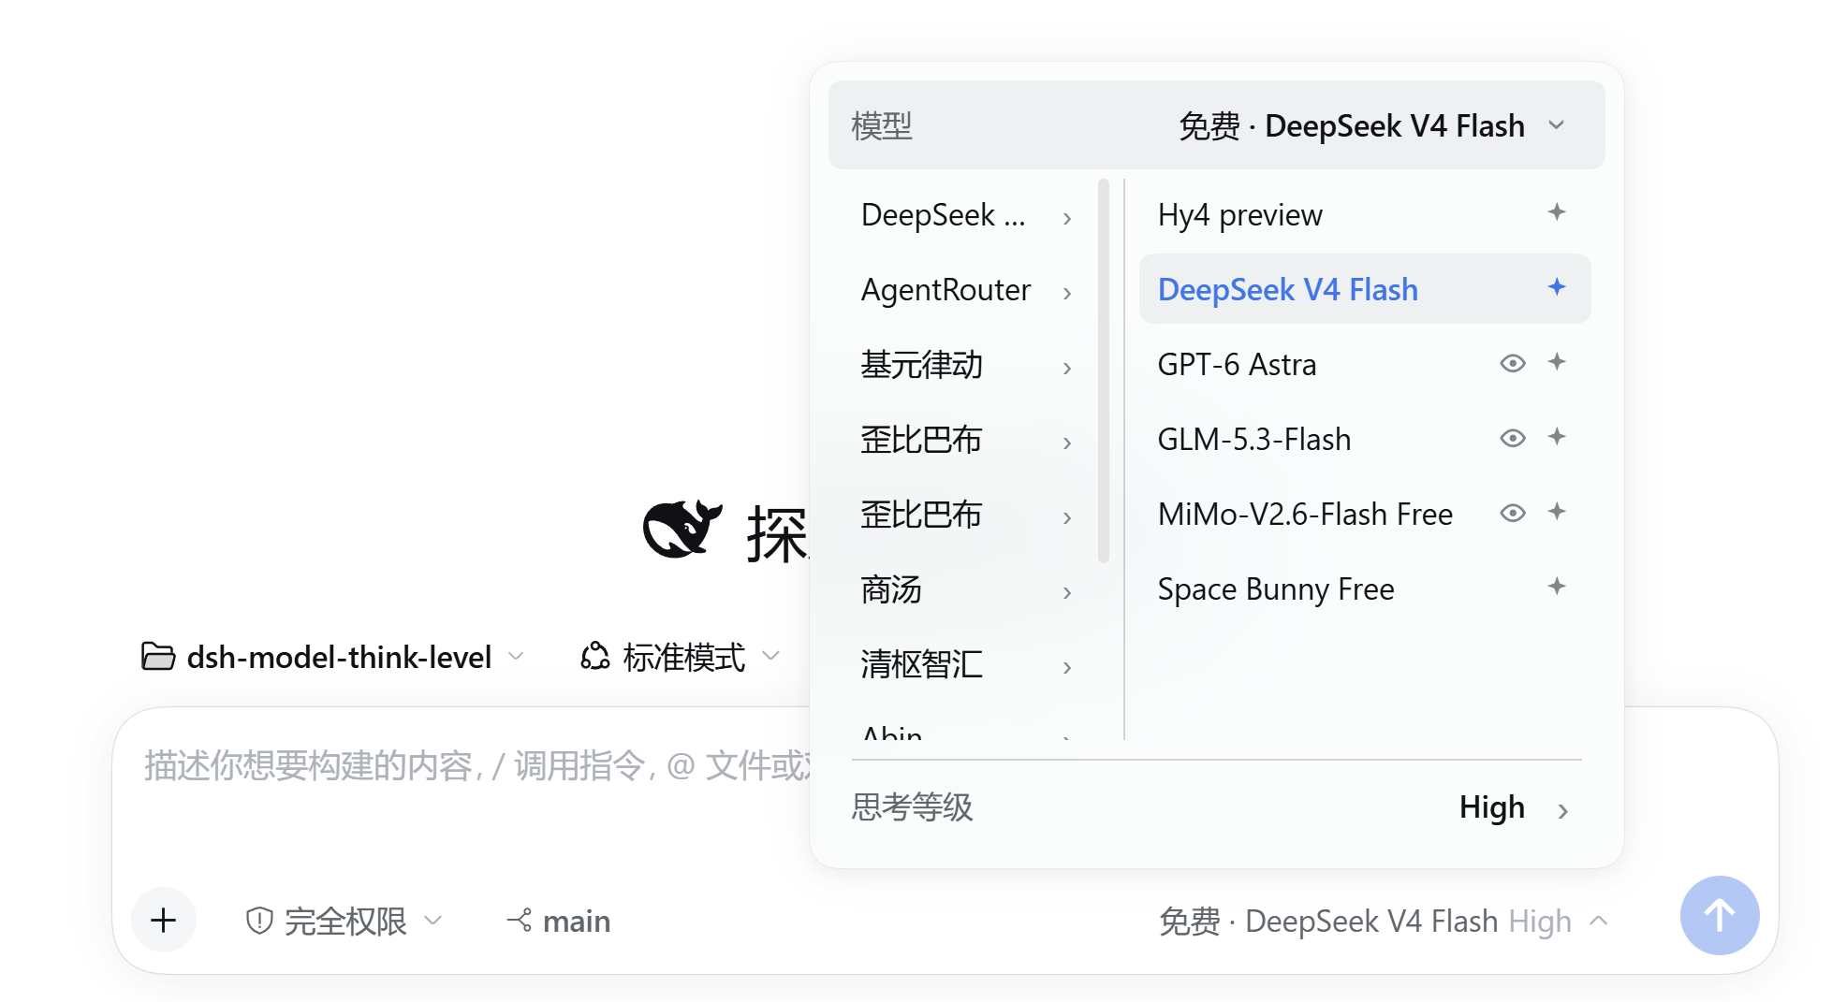This screenshot has height=1002, width=1832.
Task: Click the plus attachment button
Action: (164, 920)
